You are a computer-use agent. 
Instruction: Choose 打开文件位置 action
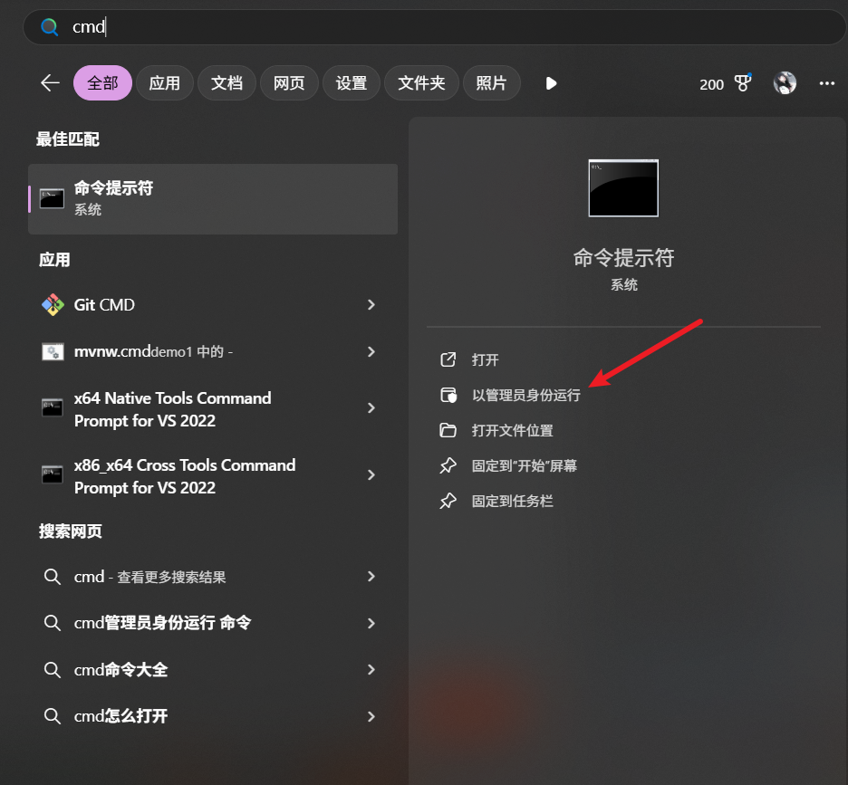(512, 431)
